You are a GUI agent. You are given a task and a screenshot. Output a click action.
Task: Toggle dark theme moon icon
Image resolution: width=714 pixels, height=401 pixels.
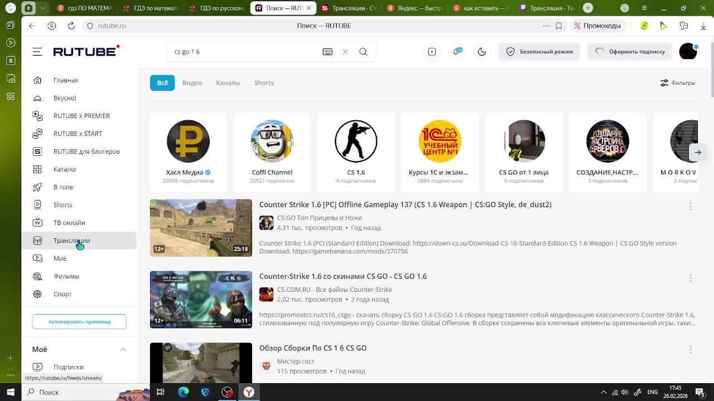click(x=482, y=52)
